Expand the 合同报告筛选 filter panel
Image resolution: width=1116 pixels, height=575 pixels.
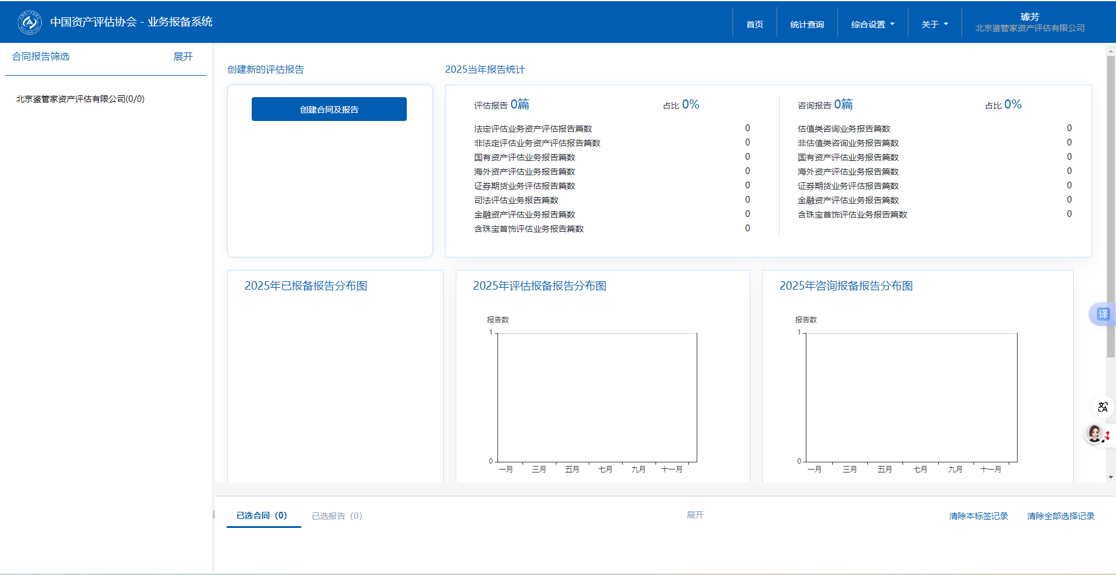coord(183,57)
